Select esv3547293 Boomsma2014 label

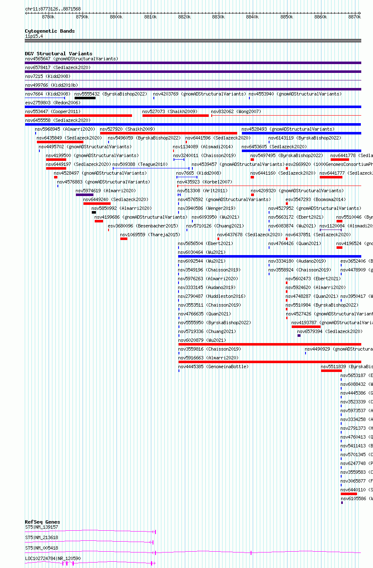coord(316,199)
